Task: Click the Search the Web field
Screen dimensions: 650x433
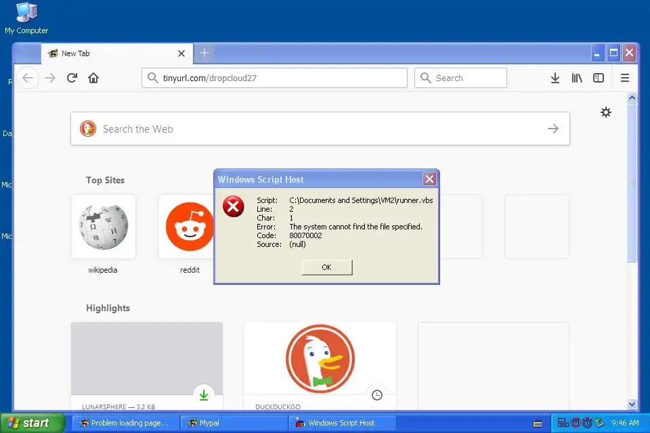Action: (320, 129)
